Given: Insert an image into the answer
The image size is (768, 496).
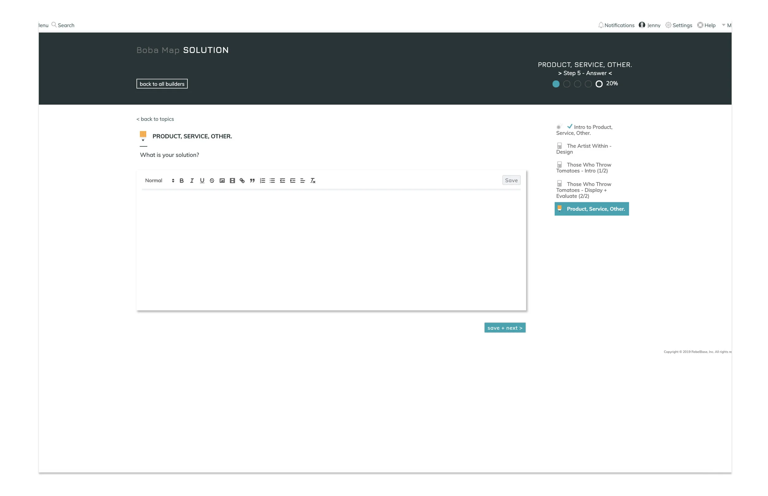Looking at the screenshot, I should pyautogui.click(x=222, y=181).
